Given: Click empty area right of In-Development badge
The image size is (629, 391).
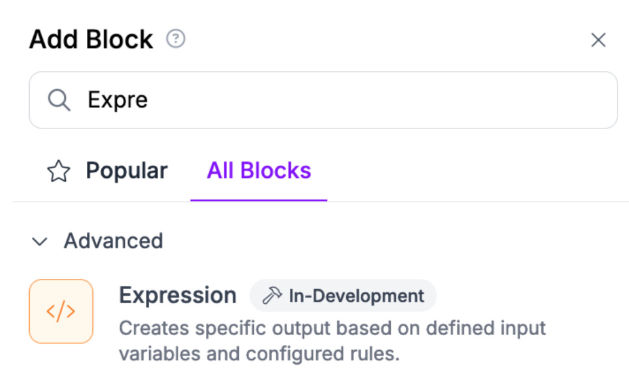Looking at the screenshot, I should 520,296.
